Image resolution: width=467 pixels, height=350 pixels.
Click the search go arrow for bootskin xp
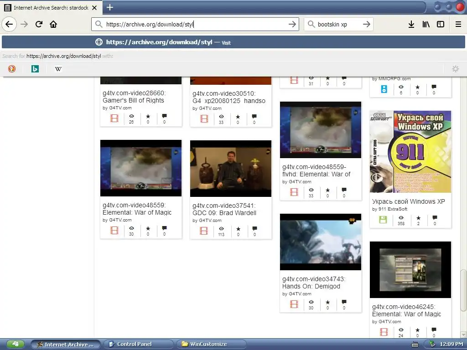(366, 24)
